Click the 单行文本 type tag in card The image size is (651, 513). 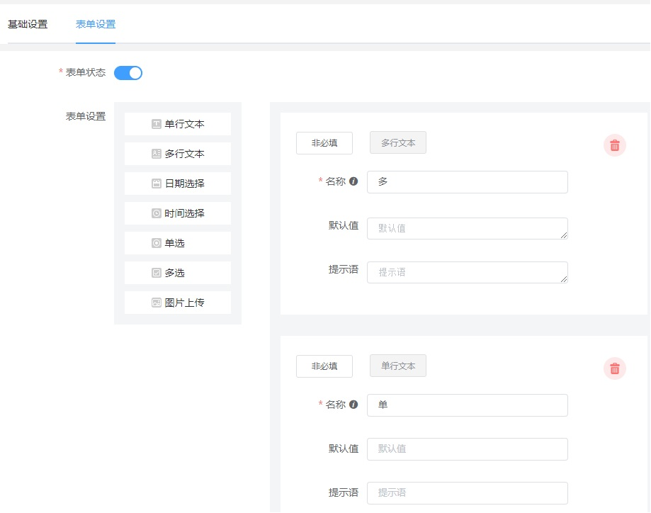tap(398, 366)
